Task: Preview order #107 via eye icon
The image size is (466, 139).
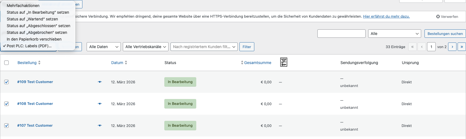Action: (100, 126)
